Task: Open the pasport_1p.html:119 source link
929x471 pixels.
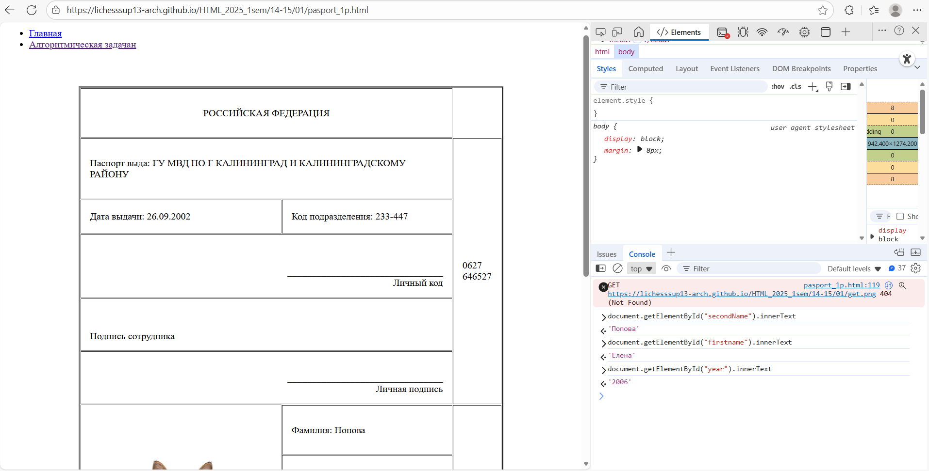Action: (841, 285)
